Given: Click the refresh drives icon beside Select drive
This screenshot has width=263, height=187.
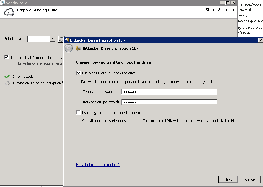Looking at the screenshot, I should coord(61,39).
